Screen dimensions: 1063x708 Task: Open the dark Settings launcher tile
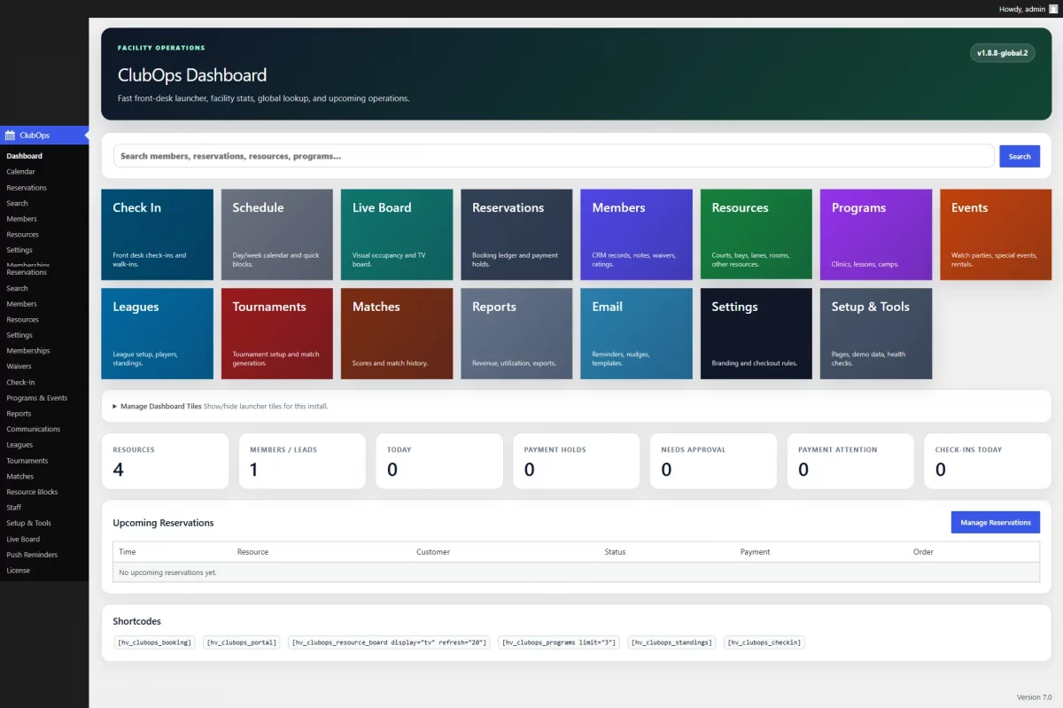pyautogui.click(x=757, y=334)
